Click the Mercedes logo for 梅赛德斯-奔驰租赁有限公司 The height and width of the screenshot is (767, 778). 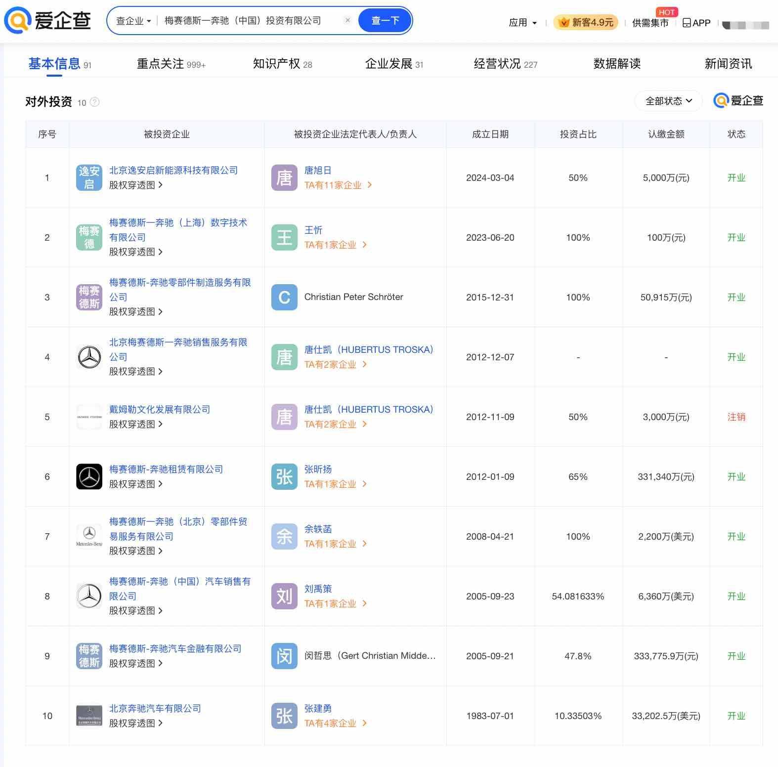(89, 477)
